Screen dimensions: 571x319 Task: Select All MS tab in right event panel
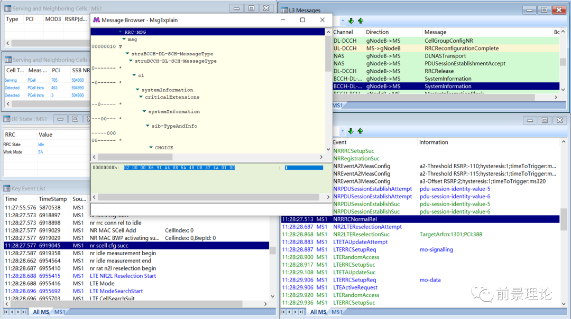(x=318, y=312)
